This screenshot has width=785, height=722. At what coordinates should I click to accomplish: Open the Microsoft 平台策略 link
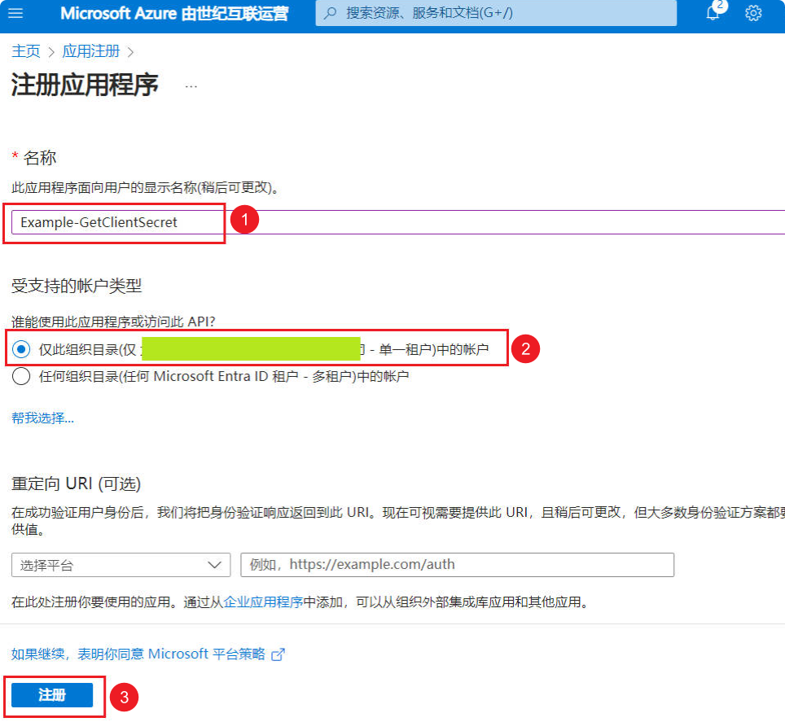tap(148, 654)
